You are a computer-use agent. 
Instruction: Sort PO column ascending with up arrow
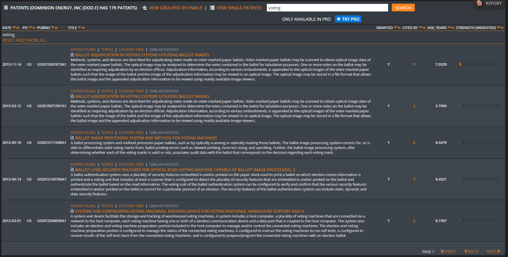point(34,28)
